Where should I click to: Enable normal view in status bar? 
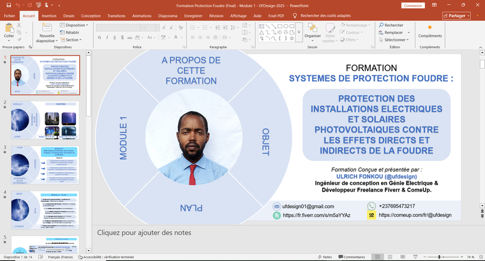378,257
